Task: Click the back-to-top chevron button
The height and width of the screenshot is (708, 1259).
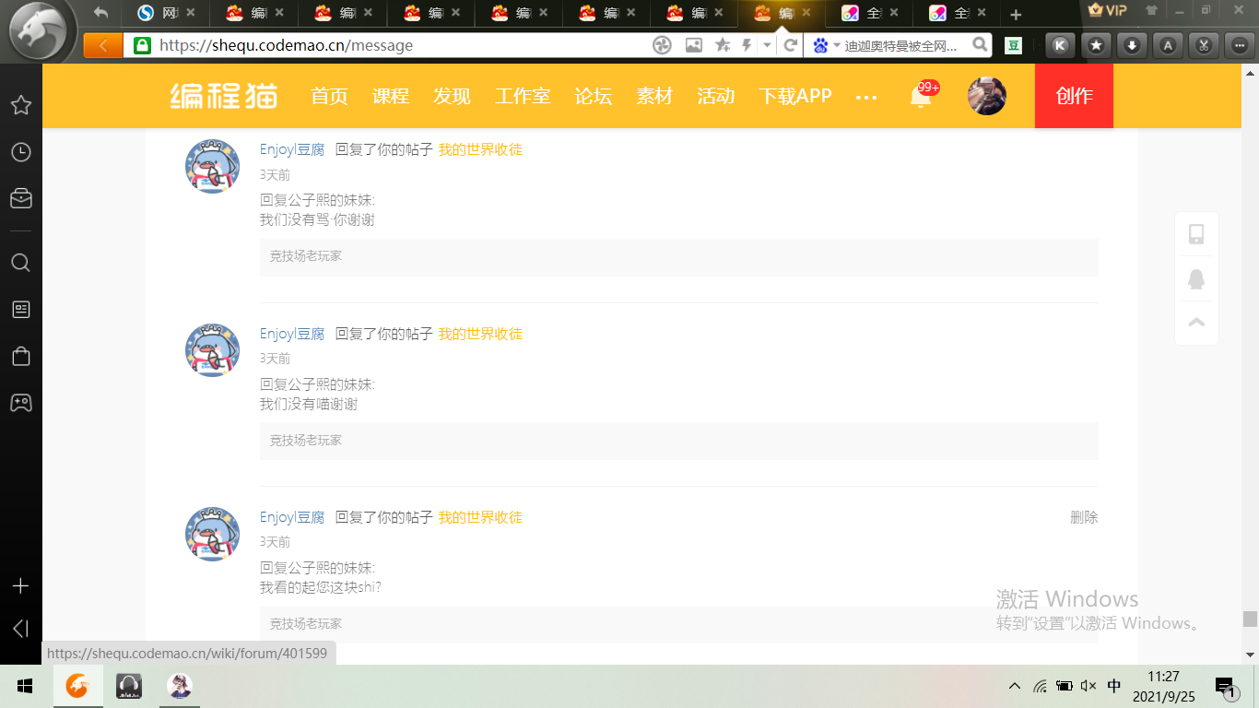Action: click(1196, 323)
